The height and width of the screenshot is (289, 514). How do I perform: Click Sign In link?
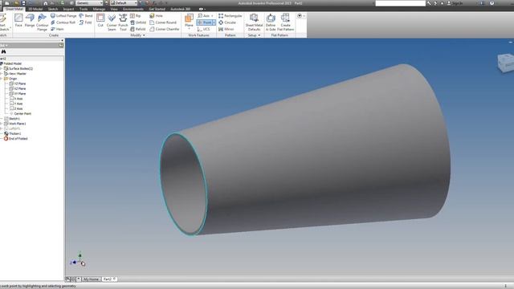[455, 3]
